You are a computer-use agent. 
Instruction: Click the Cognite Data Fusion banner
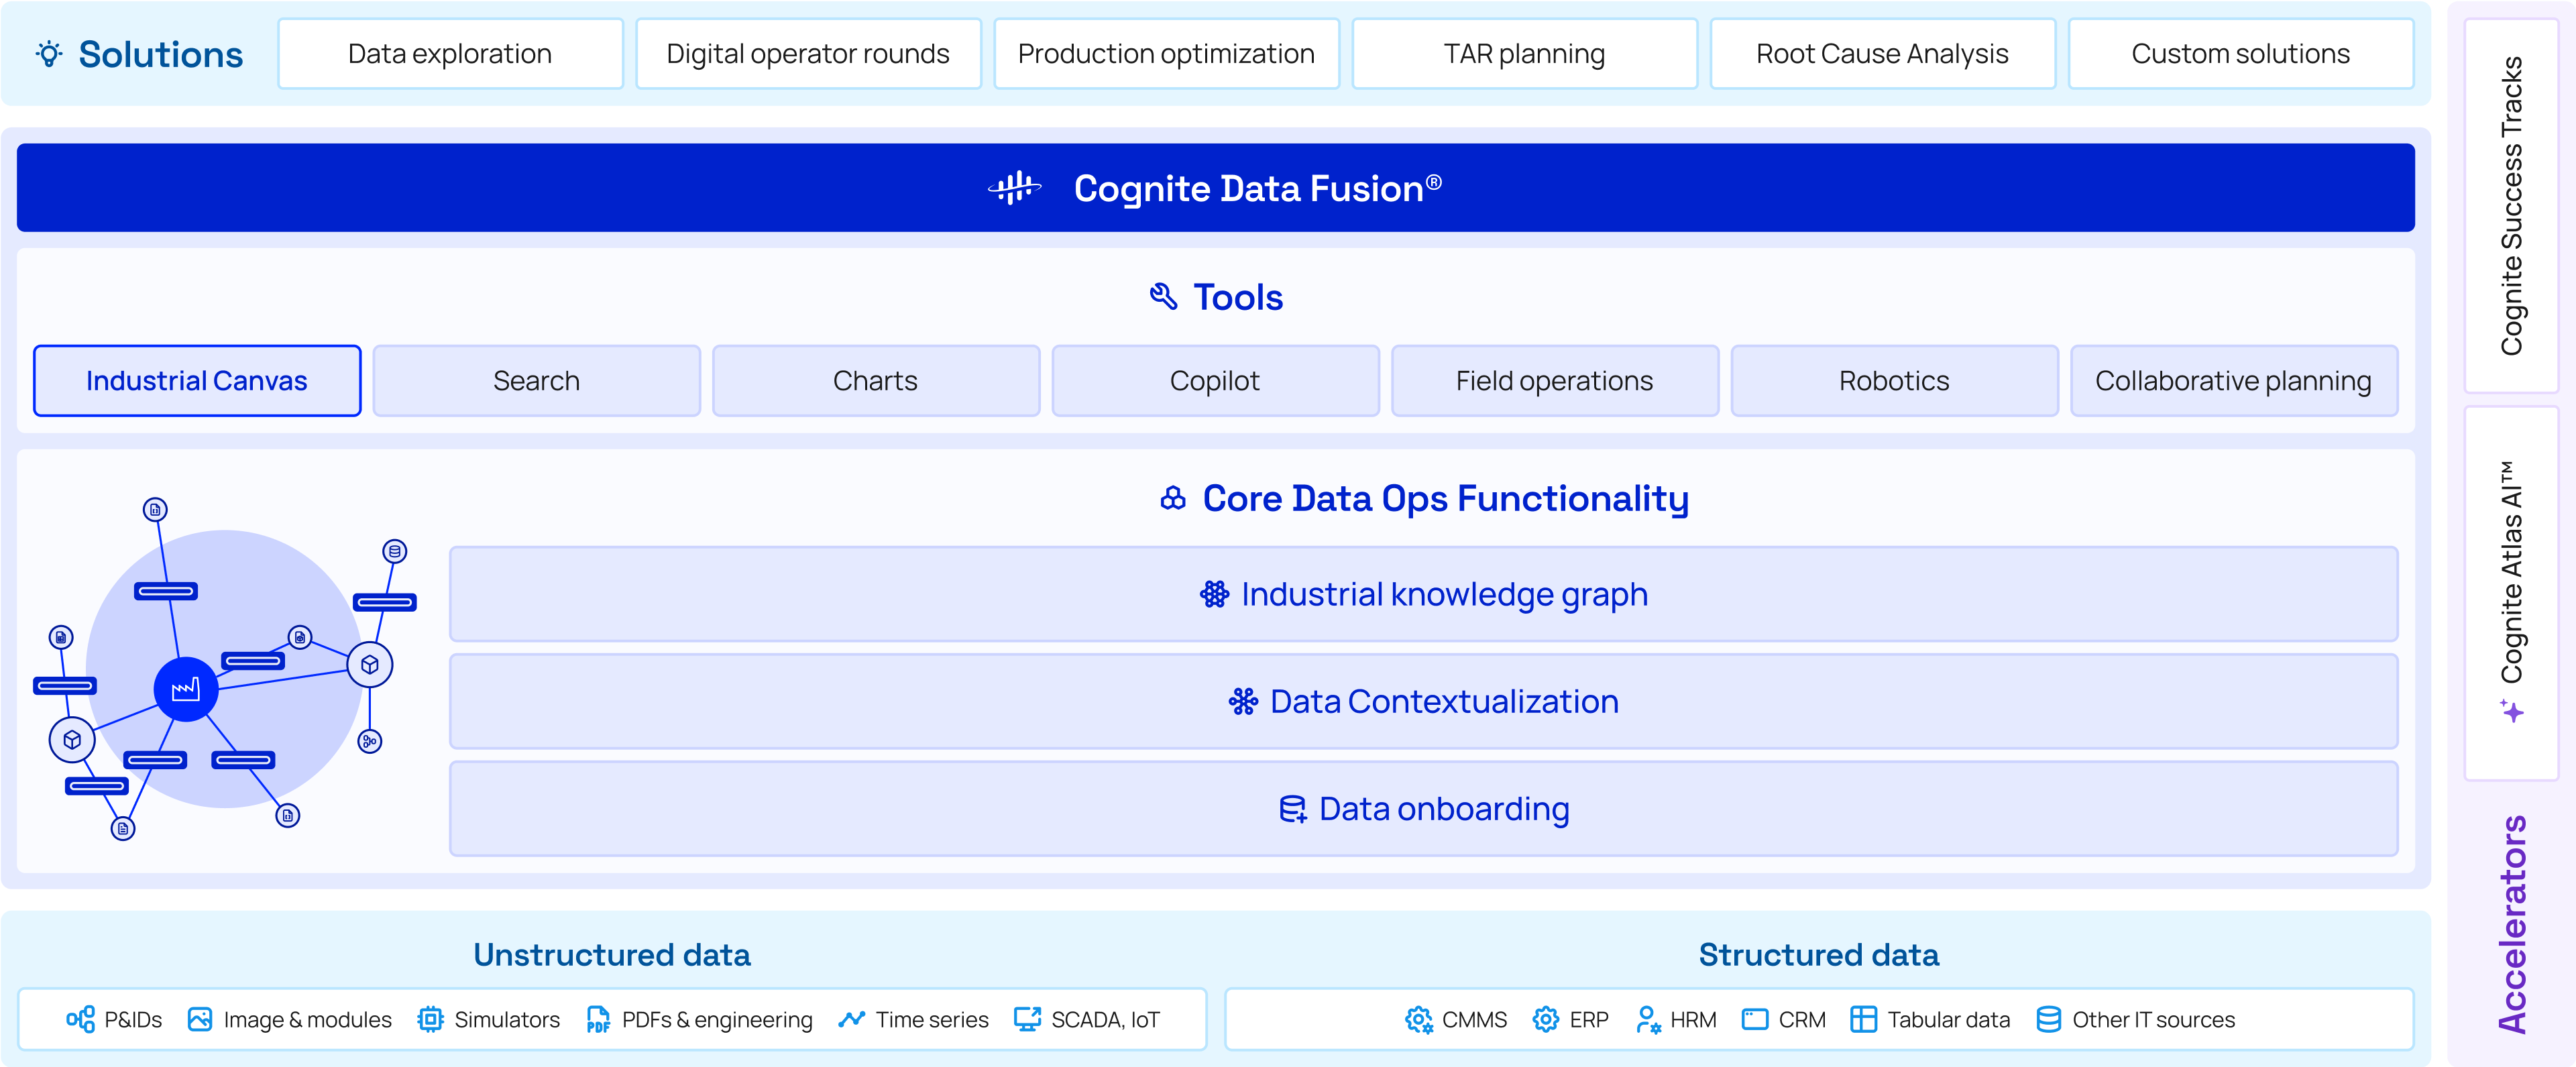(x=1216, y=188)
